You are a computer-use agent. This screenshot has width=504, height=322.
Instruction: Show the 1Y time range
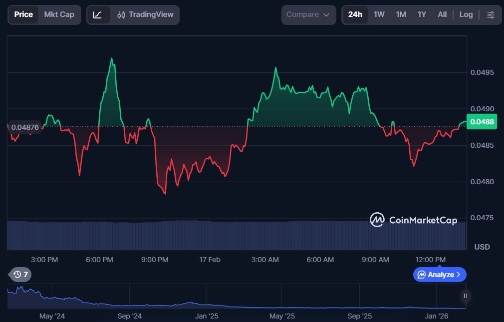click(422, 15)
